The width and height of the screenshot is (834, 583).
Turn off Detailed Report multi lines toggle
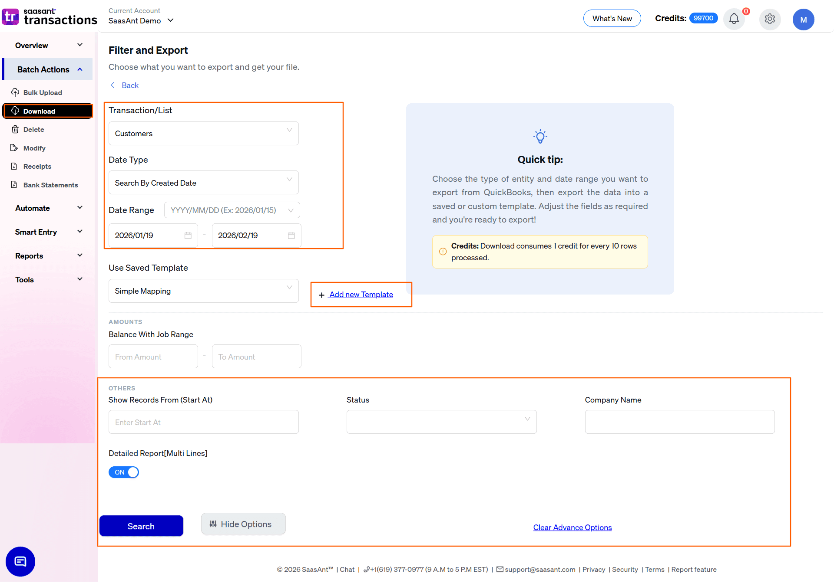coord(123,472)
